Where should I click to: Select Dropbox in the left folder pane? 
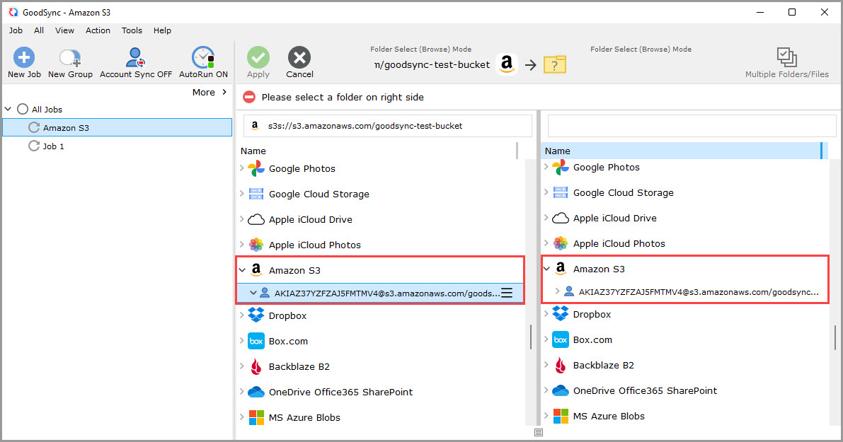click(x=287, y=316)
